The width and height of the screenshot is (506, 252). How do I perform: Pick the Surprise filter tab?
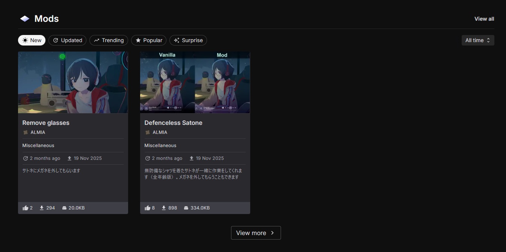[x=188, y=40]
